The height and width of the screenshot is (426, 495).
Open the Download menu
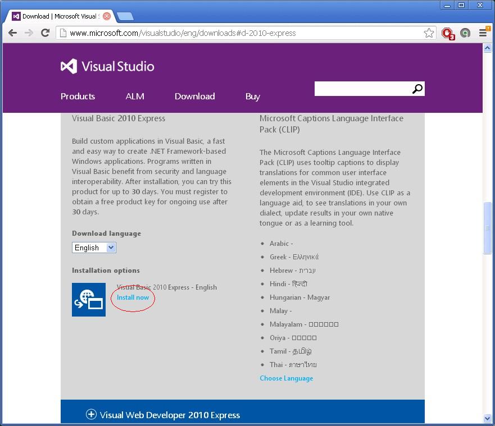[x=195, y=96]
